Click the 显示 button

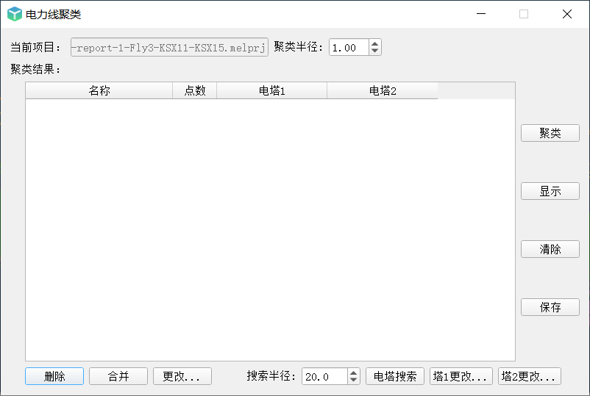pyautogui.click(x=550, y=191)
